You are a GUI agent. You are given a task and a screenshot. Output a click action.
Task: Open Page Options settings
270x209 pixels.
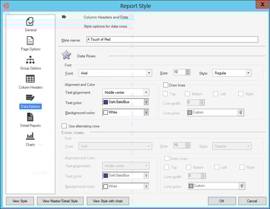point(30,42)
